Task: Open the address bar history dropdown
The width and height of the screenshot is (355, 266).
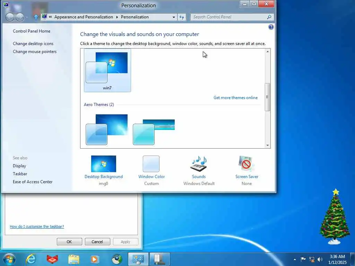Action: 174,17
